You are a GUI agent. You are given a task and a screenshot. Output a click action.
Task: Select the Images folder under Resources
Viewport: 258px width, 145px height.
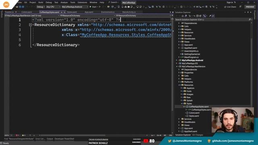tap(190, 94)
